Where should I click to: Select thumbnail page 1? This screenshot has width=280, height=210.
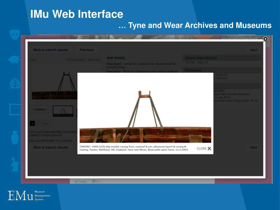click(x=32, y=123)
